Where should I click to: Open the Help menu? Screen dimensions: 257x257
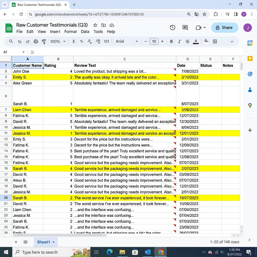(111, 32)
